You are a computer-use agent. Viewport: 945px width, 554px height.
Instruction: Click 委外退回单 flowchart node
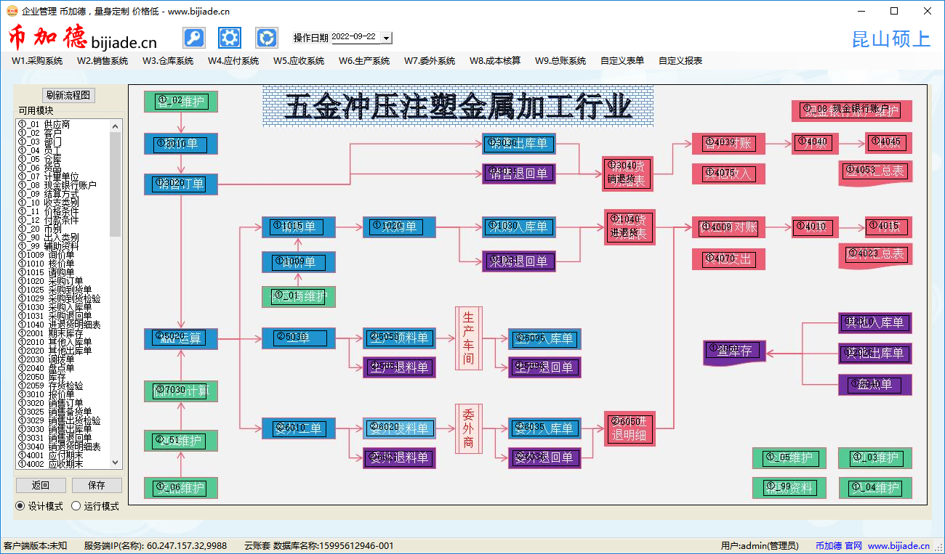click(x=544, y=457)
